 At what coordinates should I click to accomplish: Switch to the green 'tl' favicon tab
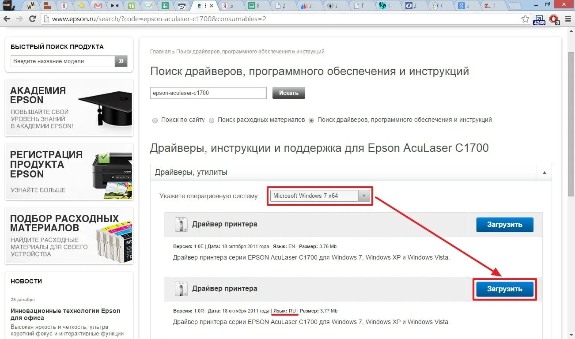pos(132,6)
